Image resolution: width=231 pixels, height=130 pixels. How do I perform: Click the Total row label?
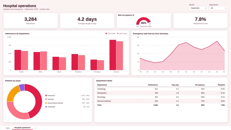tap(99, 105)
